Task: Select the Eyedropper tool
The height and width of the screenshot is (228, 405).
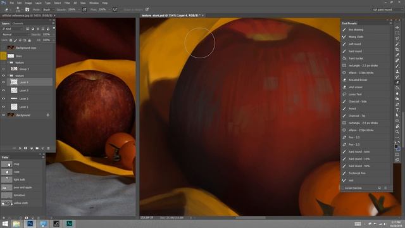Action: click(x=397, y=55)
